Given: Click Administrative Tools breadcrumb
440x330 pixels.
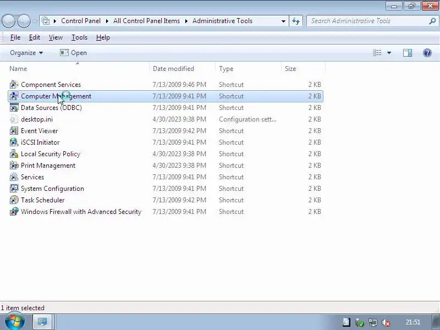Looking at the screenshot, I should 222,21.
